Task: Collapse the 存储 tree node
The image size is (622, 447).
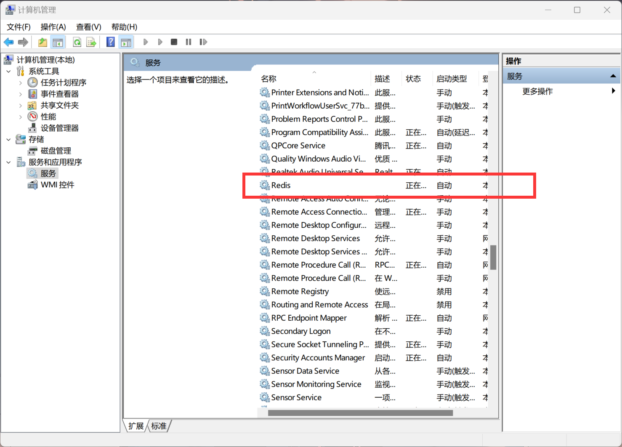Action: [x=8, y=139]
